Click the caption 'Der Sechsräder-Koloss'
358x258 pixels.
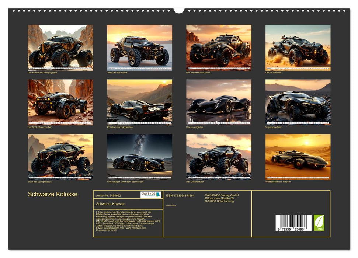click(198, 72)
